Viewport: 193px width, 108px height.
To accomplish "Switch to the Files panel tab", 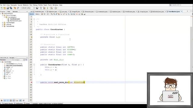I will pyautogui.click(x=9, y=11).
